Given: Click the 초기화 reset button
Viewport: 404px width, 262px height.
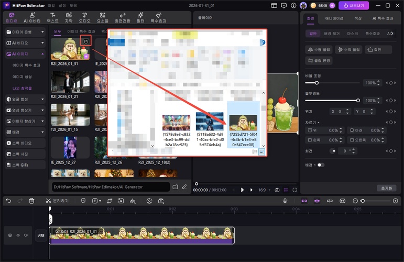Looking at the screenshot, I should (x=387, y=188).
